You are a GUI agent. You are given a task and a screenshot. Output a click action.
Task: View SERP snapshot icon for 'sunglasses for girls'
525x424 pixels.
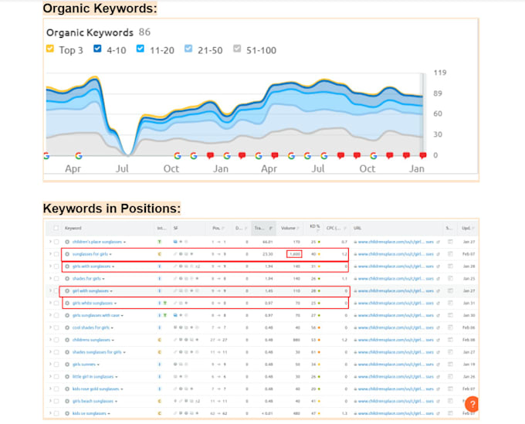(x=450, y=254)
